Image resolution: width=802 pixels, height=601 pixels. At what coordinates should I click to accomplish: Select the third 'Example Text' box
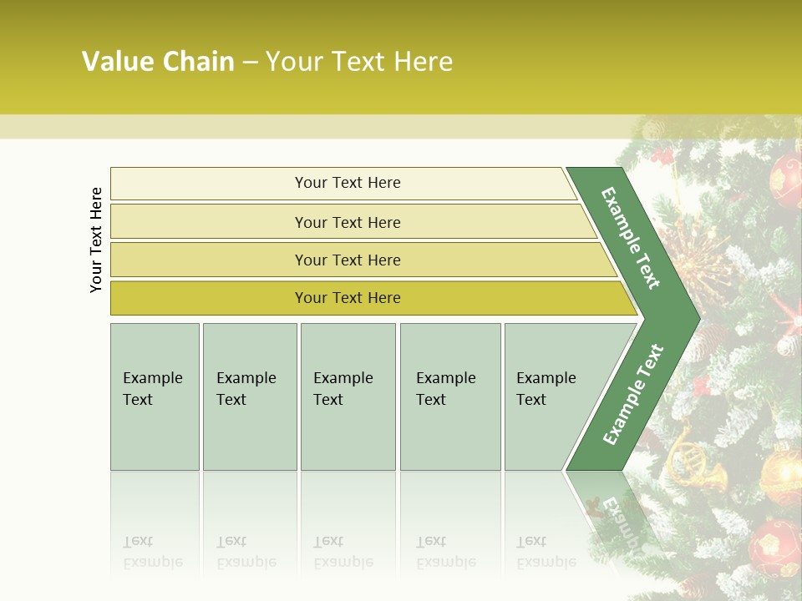[347, 396]
